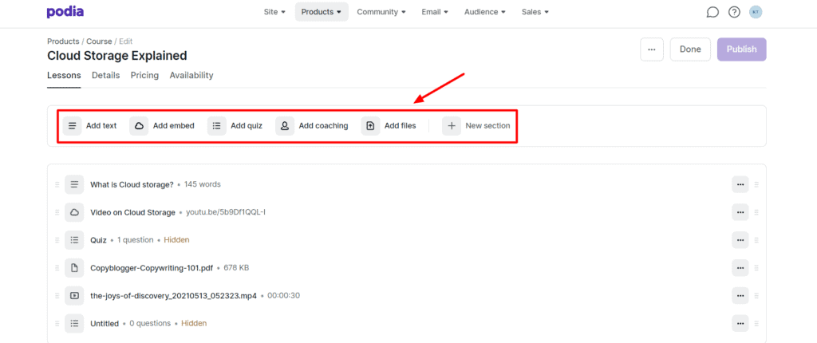Click the Add files upload icon

pyautogui.click(x=370, y=126)
